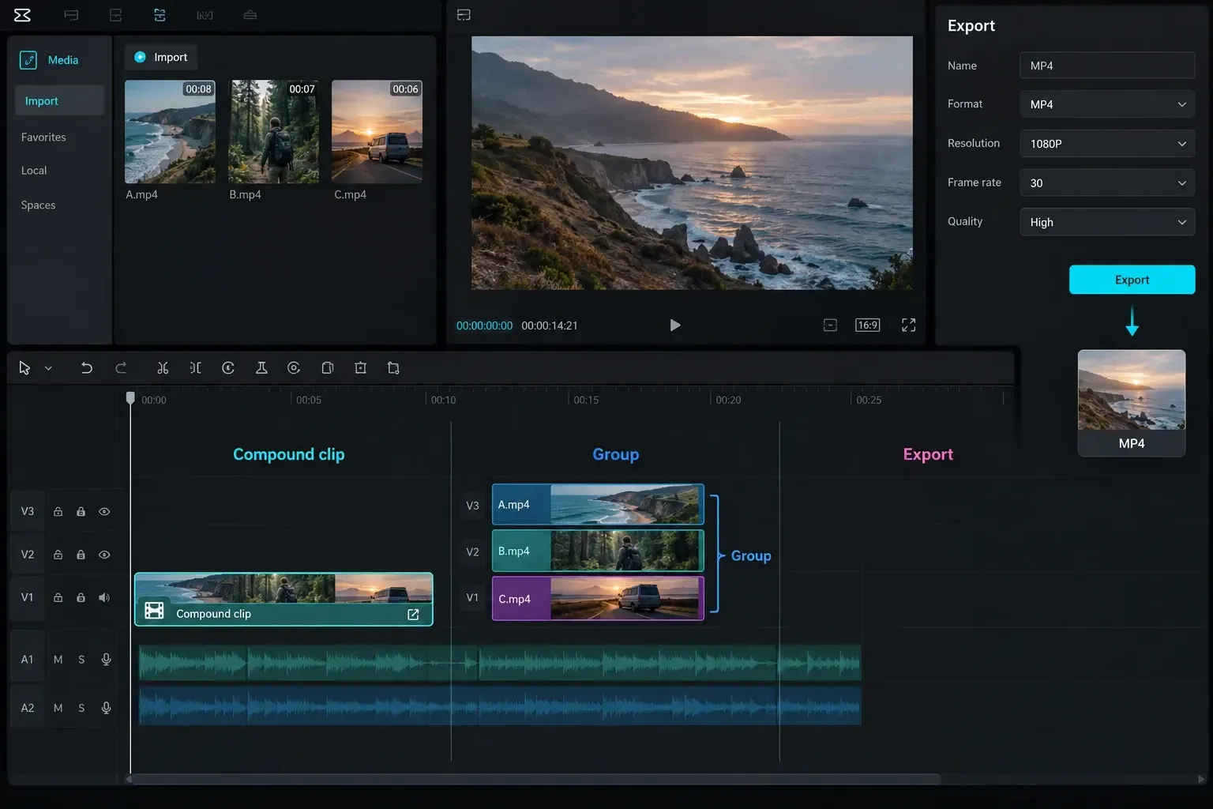1213x809 pixels.
Task: Toggle the first lock icon on V1 track
Action: point(58,597)
